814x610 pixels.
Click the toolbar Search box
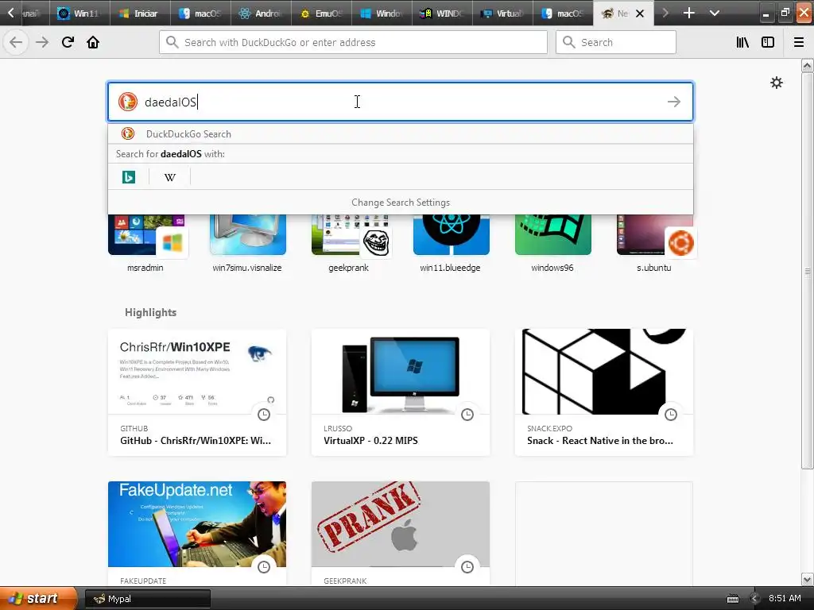click(x=616, y=42)
